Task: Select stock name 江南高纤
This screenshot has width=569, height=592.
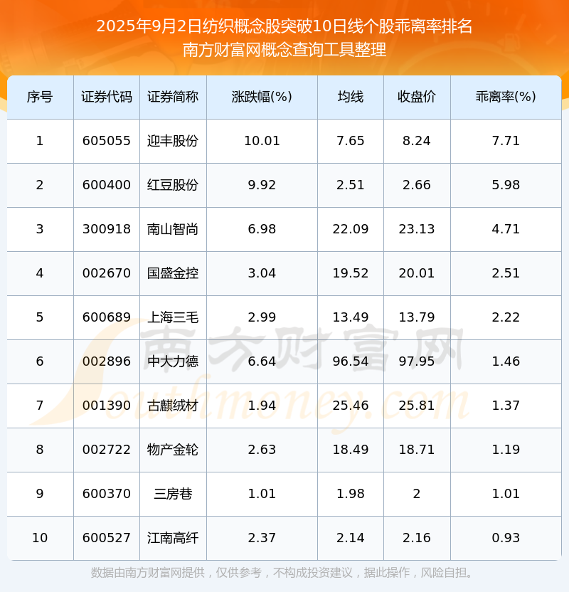Action: tap(173, 538)
